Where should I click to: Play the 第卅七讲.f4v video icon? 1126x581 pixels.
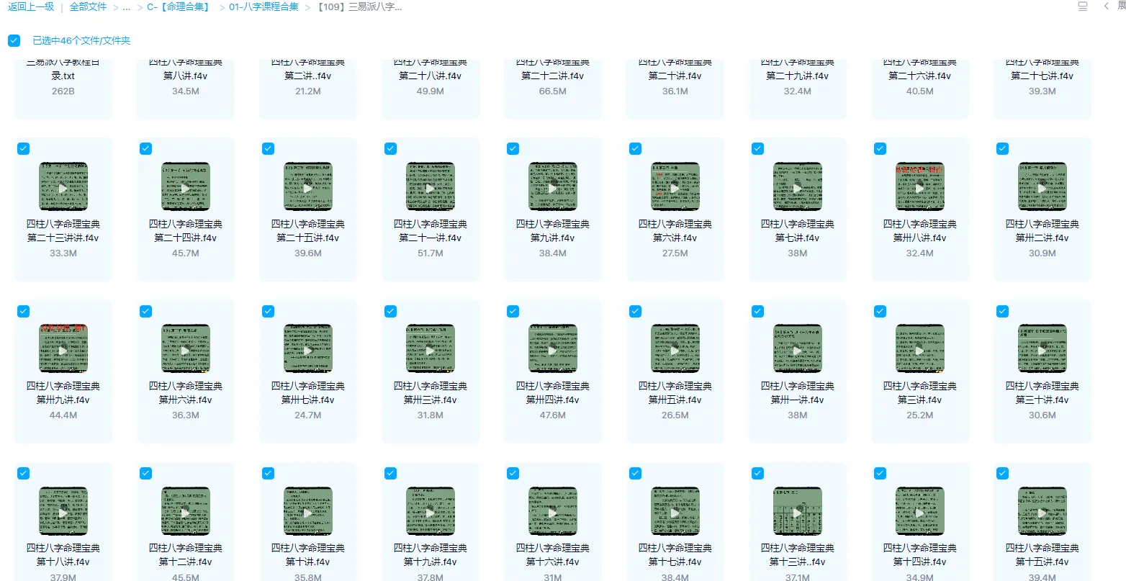(308, 348)
